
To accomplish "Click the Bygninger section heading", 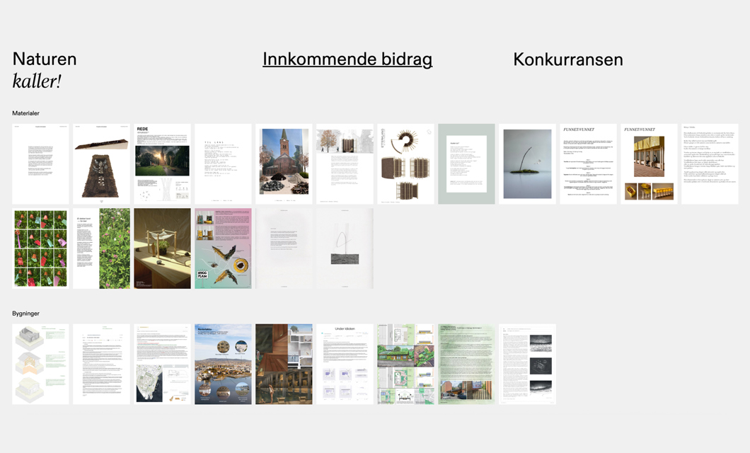I will click(26, 314).
